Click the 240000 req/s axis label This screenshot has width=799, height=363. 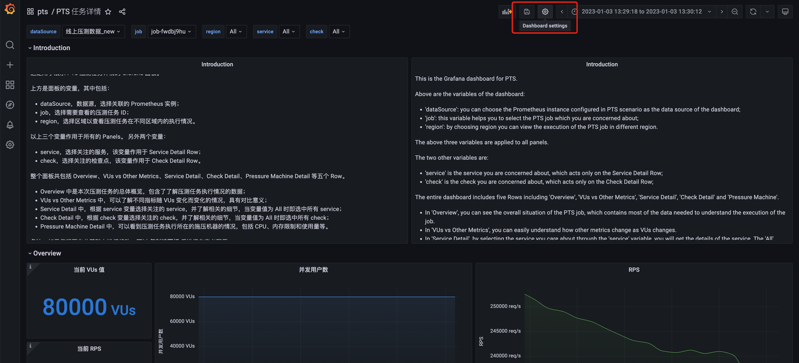tap(506, 356)
